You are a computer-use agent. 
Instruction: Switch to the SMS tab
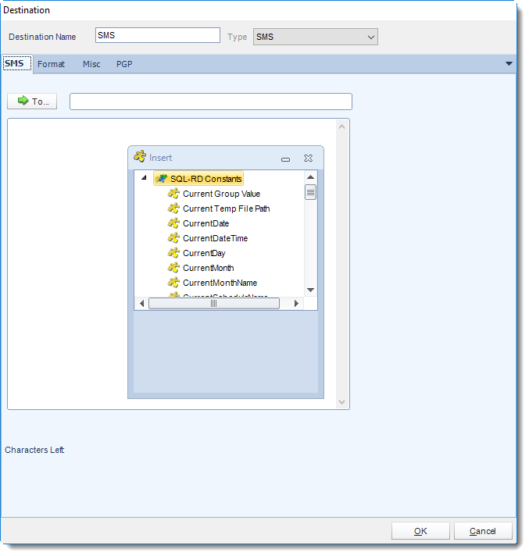click(x=17, y=64)
